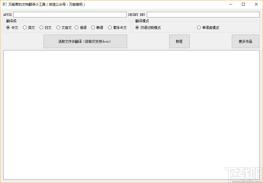Click inside the 翻译模式 group box
Viewport: 263px width, 183px height.
[x=196, y=25]
